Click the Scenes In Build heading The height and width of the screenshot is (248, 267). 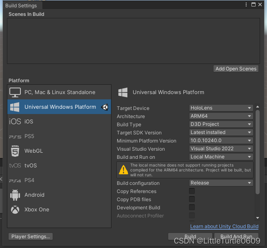coord(27,14)
